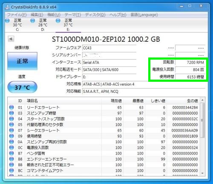Viewport: 213px width, 184px height.
Task: Click status icon for 01 リードエラーレート
Action: [12, 107]
